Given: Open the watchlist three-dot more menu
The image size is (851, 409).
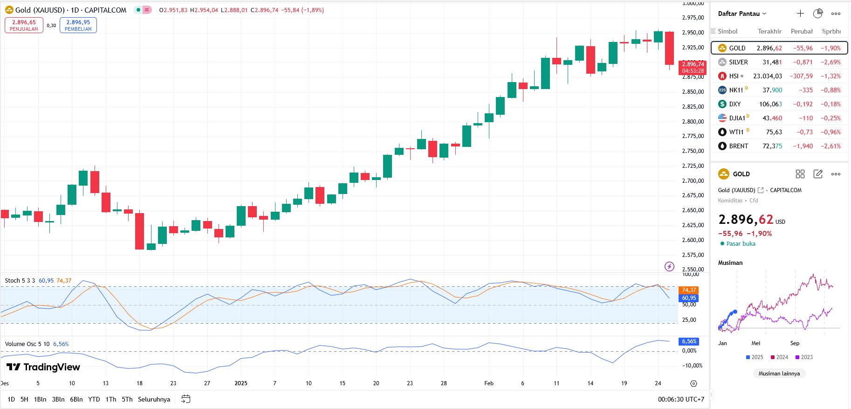Looking at the screenshot, I should (x=836, y=14).
